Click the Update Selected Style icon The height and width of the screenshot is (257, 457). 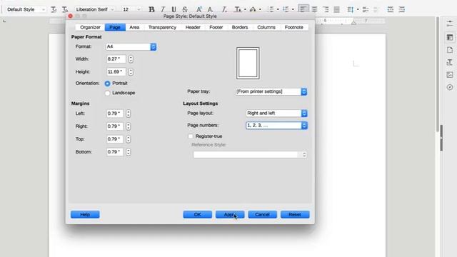[54, 9]
